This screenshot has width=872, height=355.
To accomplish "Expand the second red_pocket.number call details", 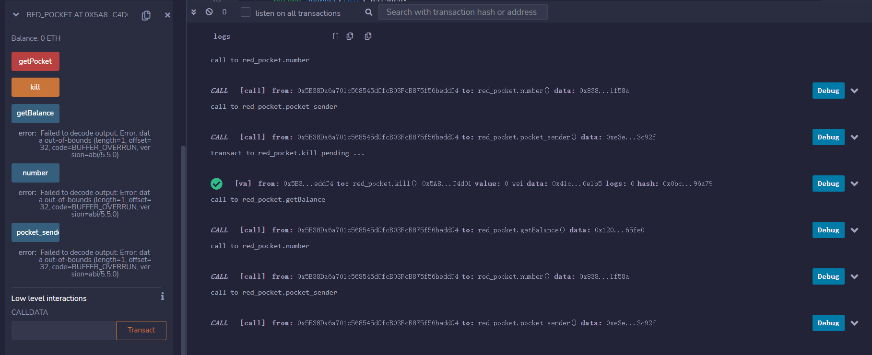I will [x=854, y=276].
